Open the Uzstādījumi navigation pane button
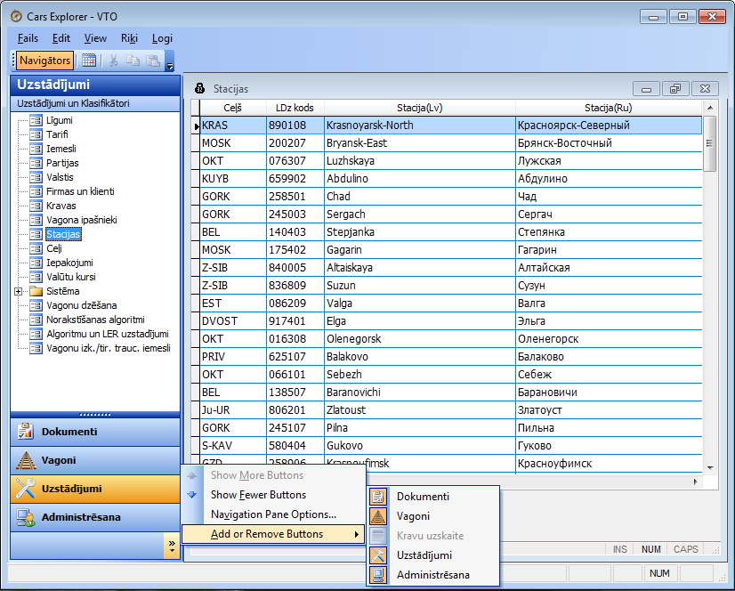735x591 pixels. (x=71, y=489)
